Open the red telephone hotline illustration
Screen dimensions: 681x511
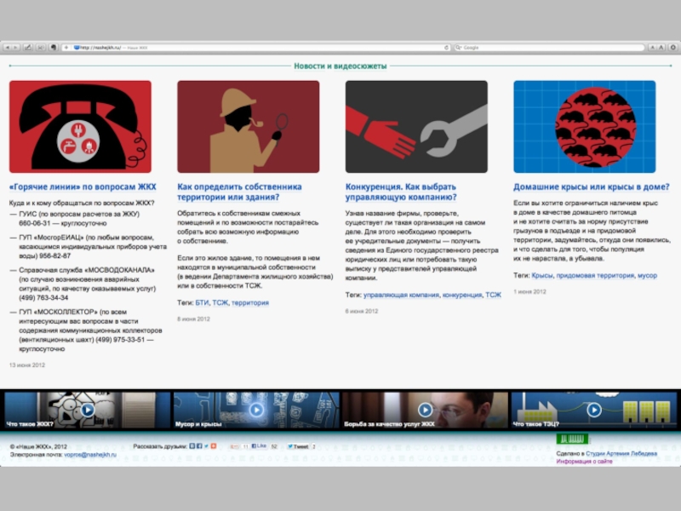(x=80, y=127)
